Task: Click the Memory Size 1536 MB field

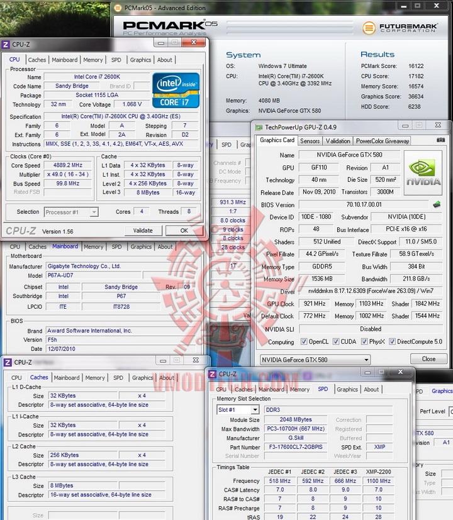Action: [322, 279]
